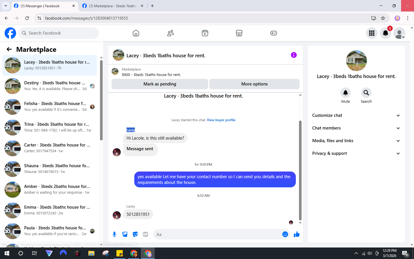Click the Search Facebook field
414x259 pixels.
coord(59,33)
